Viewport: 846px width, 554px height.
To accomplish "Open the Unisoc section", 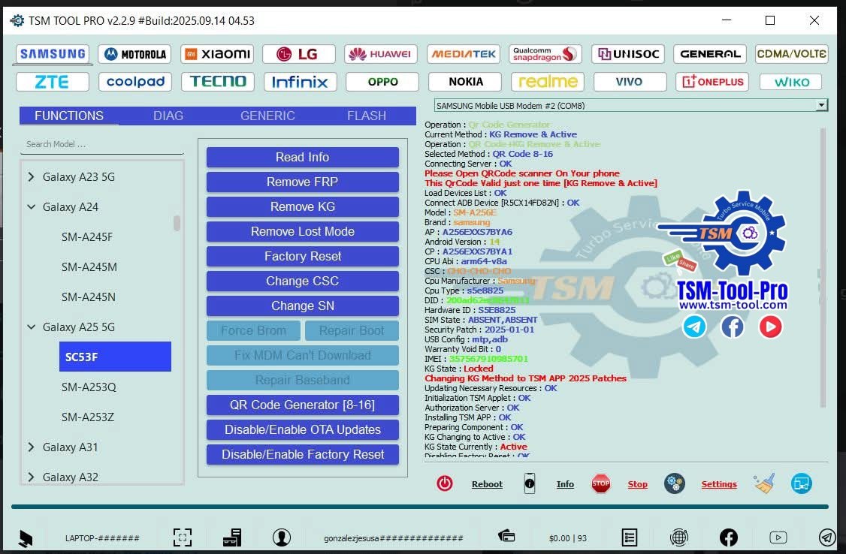I will coord(628,54).
